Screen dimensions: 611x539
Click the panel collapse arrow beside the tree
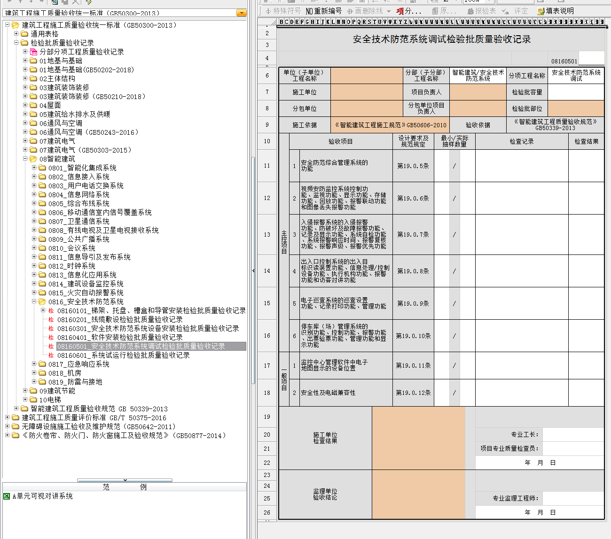point(253,271)
